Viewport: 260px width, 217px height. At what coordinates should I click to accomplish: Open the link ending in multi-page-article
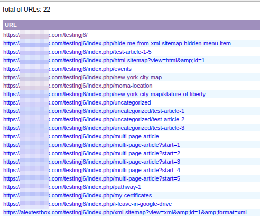point(81,136)
